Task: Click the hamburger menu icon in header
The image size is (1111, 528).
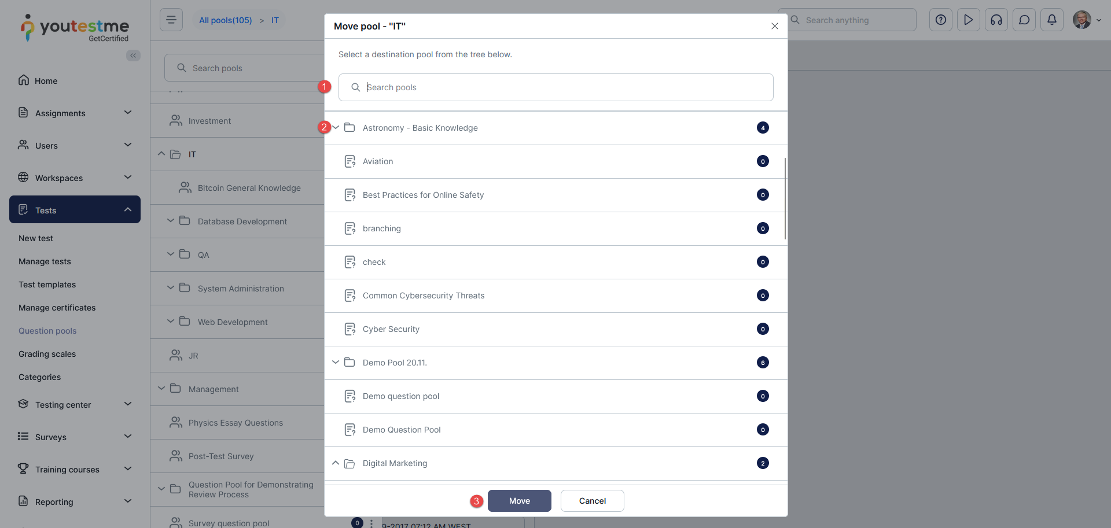Action: 171,20
